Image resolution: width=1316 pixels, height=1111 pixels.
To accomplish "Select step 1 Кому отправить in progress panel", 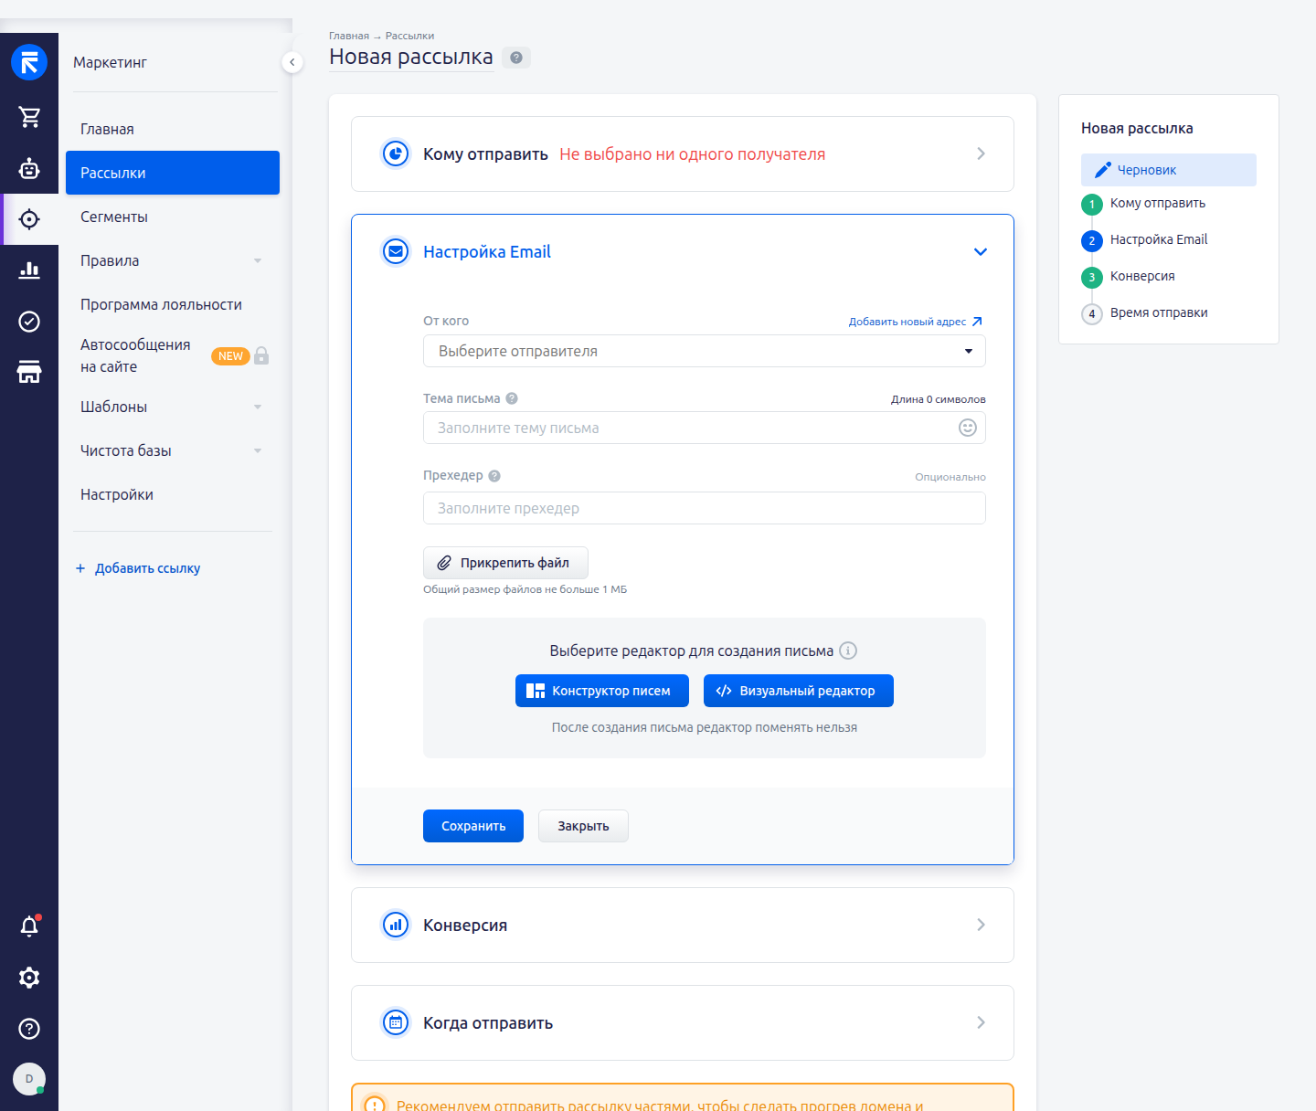I will pyautogui.click(x=1143, y=204).
